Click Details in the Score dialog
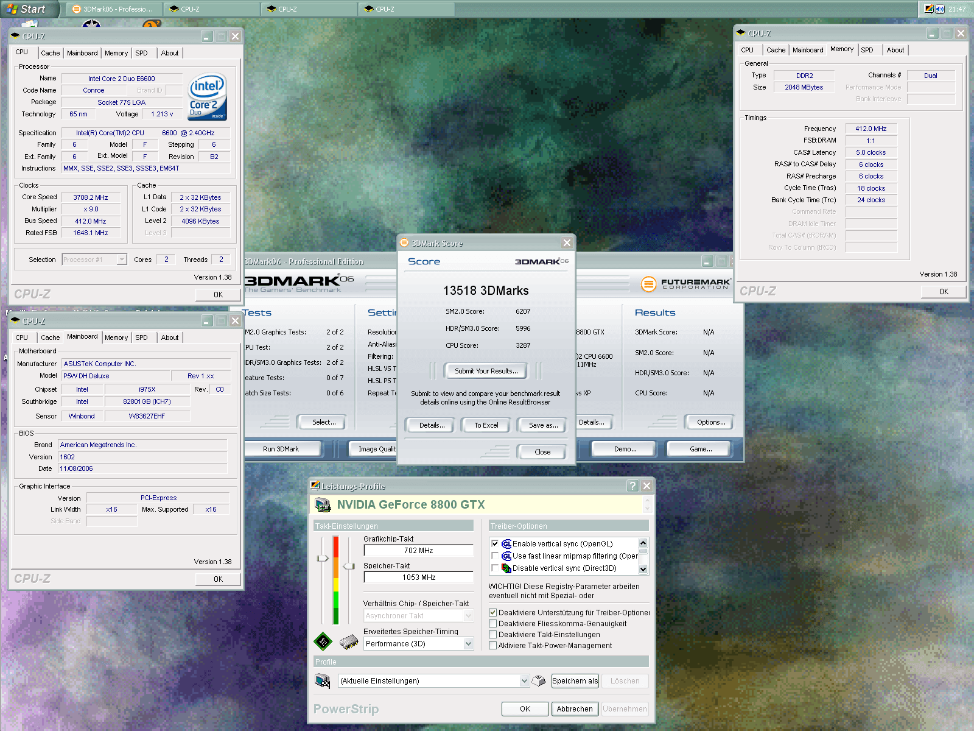The image size is (974, 731). tap(432, 425)
